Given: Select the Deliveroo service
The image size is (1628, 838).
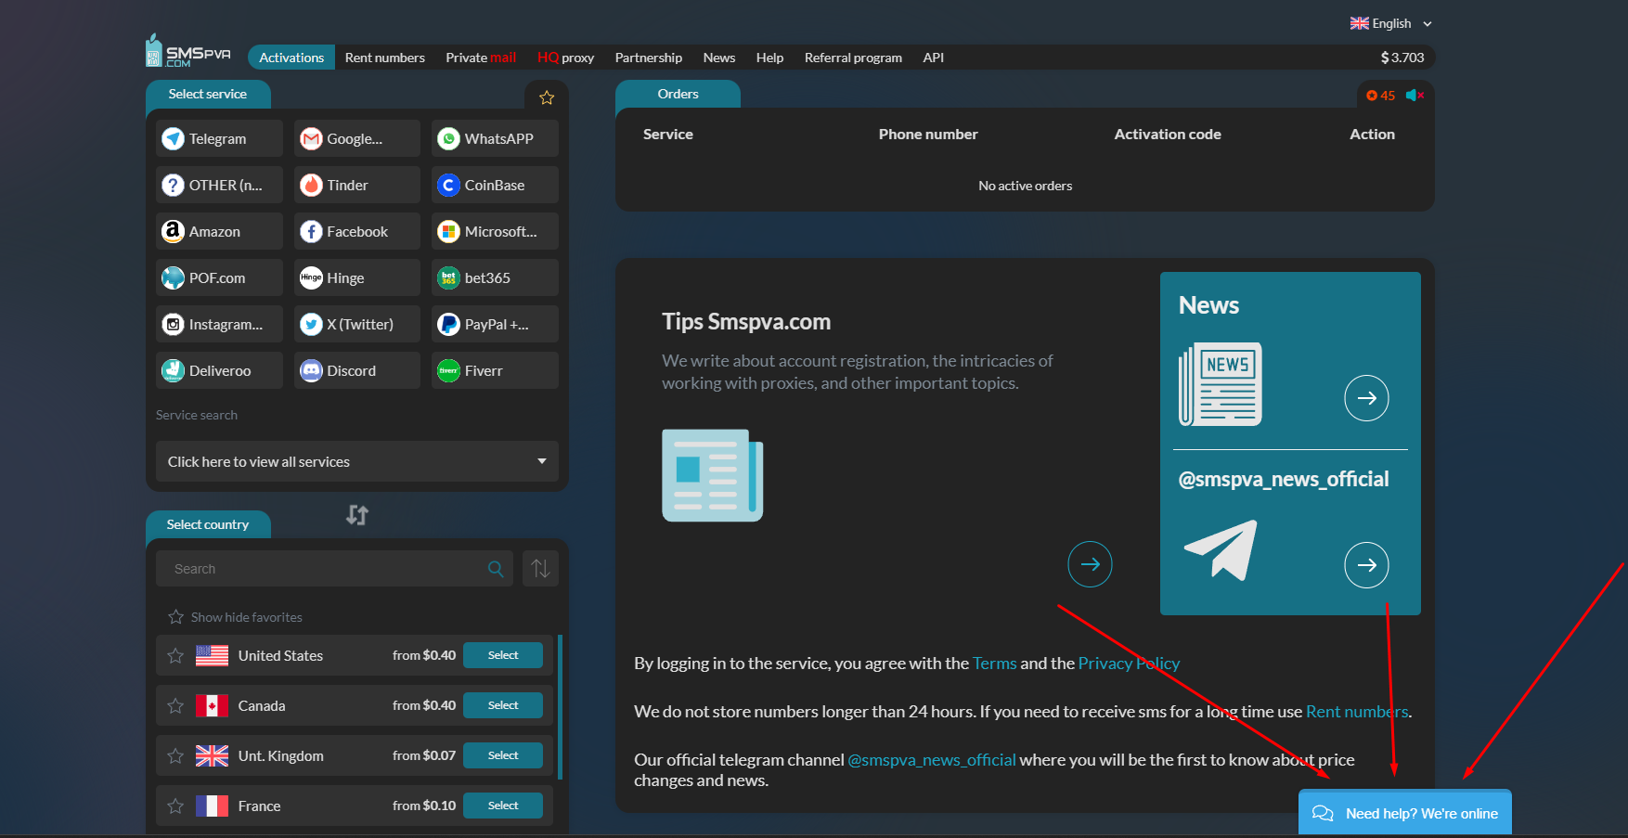Looking at the screenshot, I should point(219,370).
